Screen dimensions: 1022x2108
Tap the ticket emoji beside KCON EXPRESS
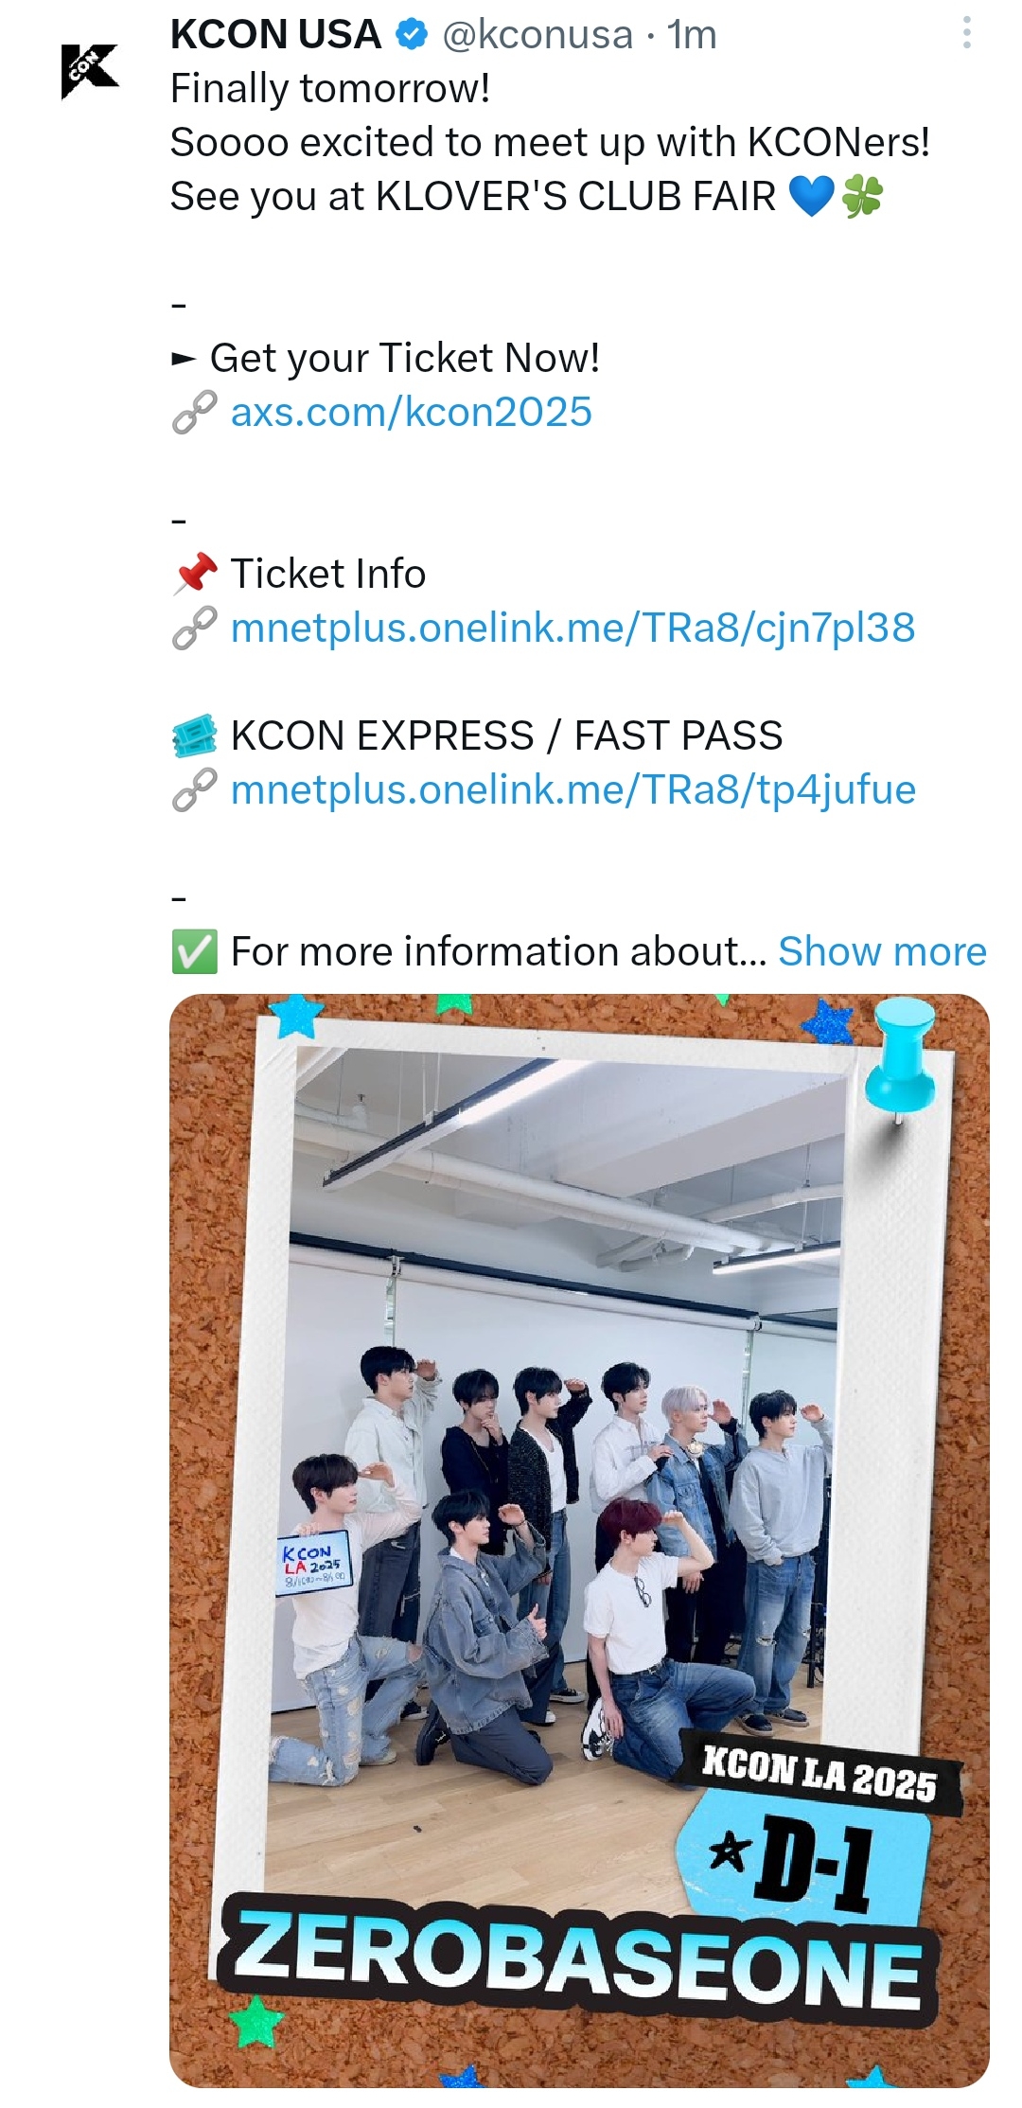coord(195,736)
